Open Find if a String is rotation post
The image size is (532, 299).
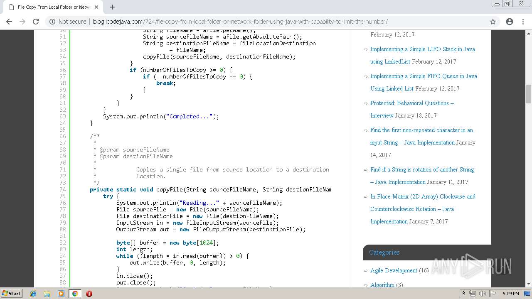click(422, 176)
